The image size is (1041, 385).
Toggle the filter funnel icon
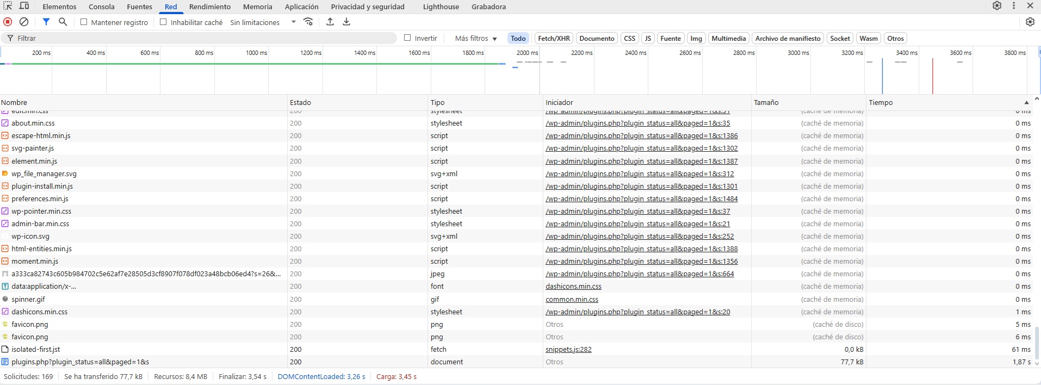pyautogui.click(x=46, y=22)
